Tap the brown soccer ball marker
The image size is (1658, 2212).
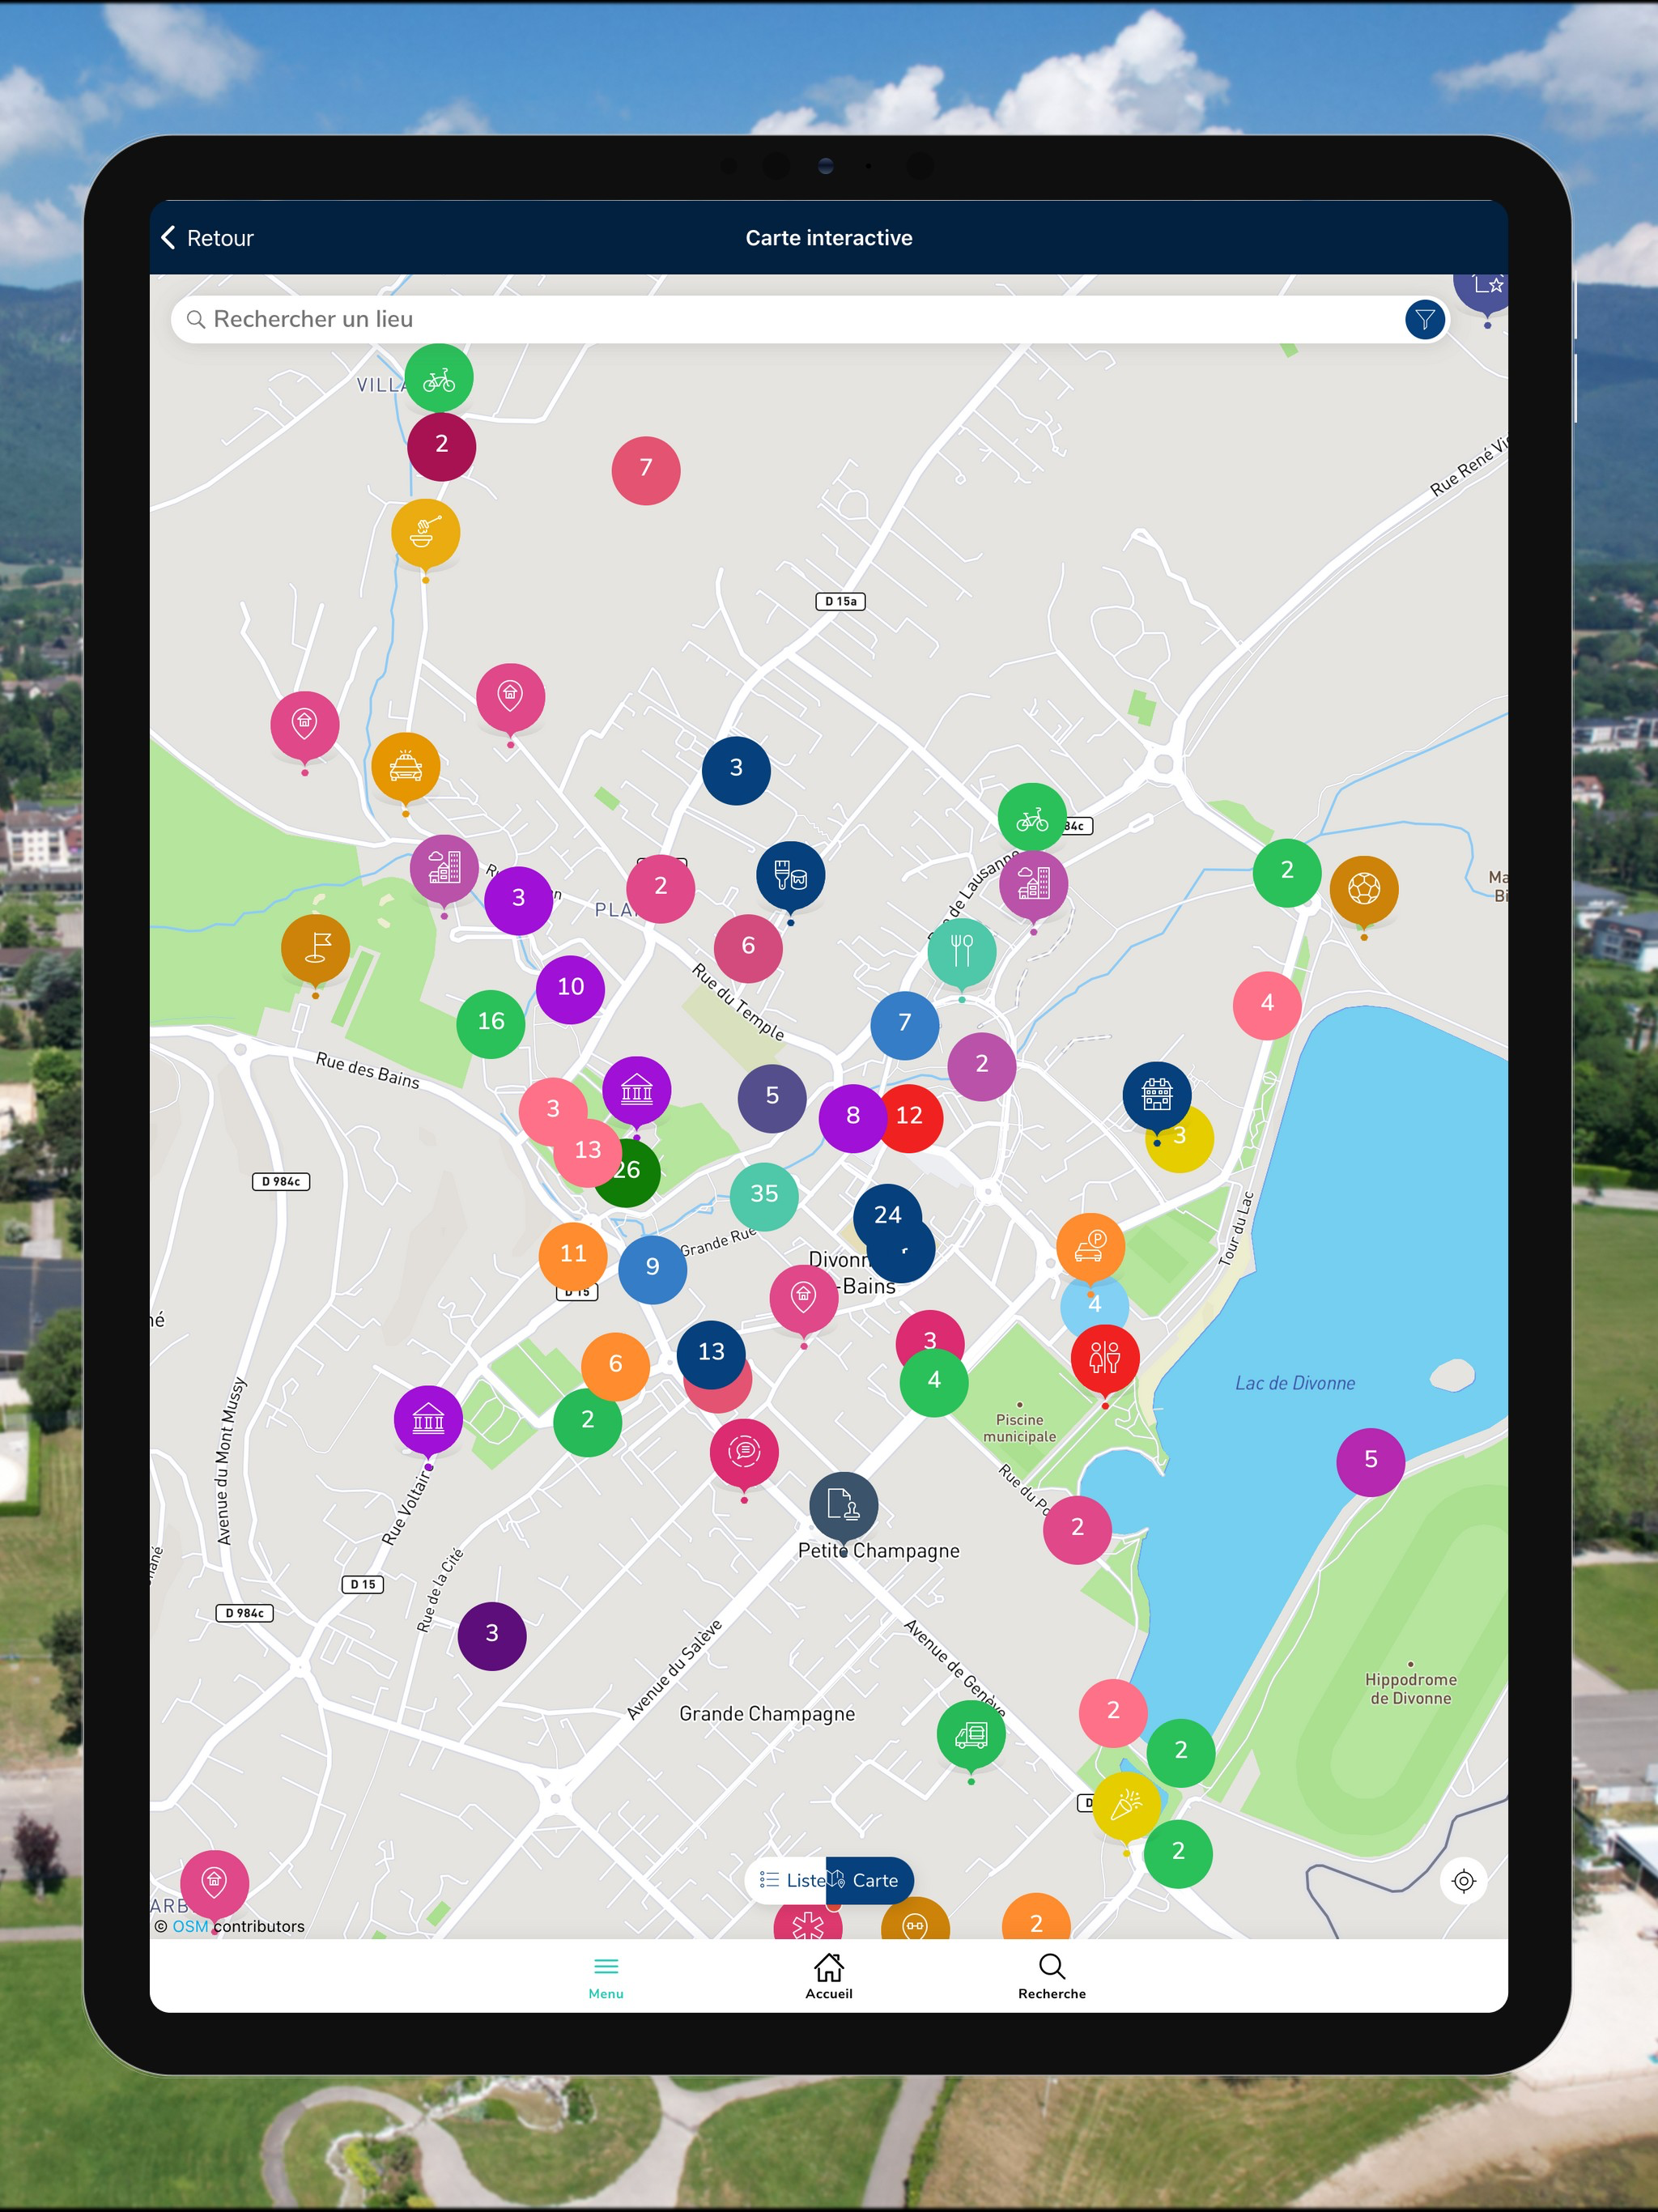1363,891
